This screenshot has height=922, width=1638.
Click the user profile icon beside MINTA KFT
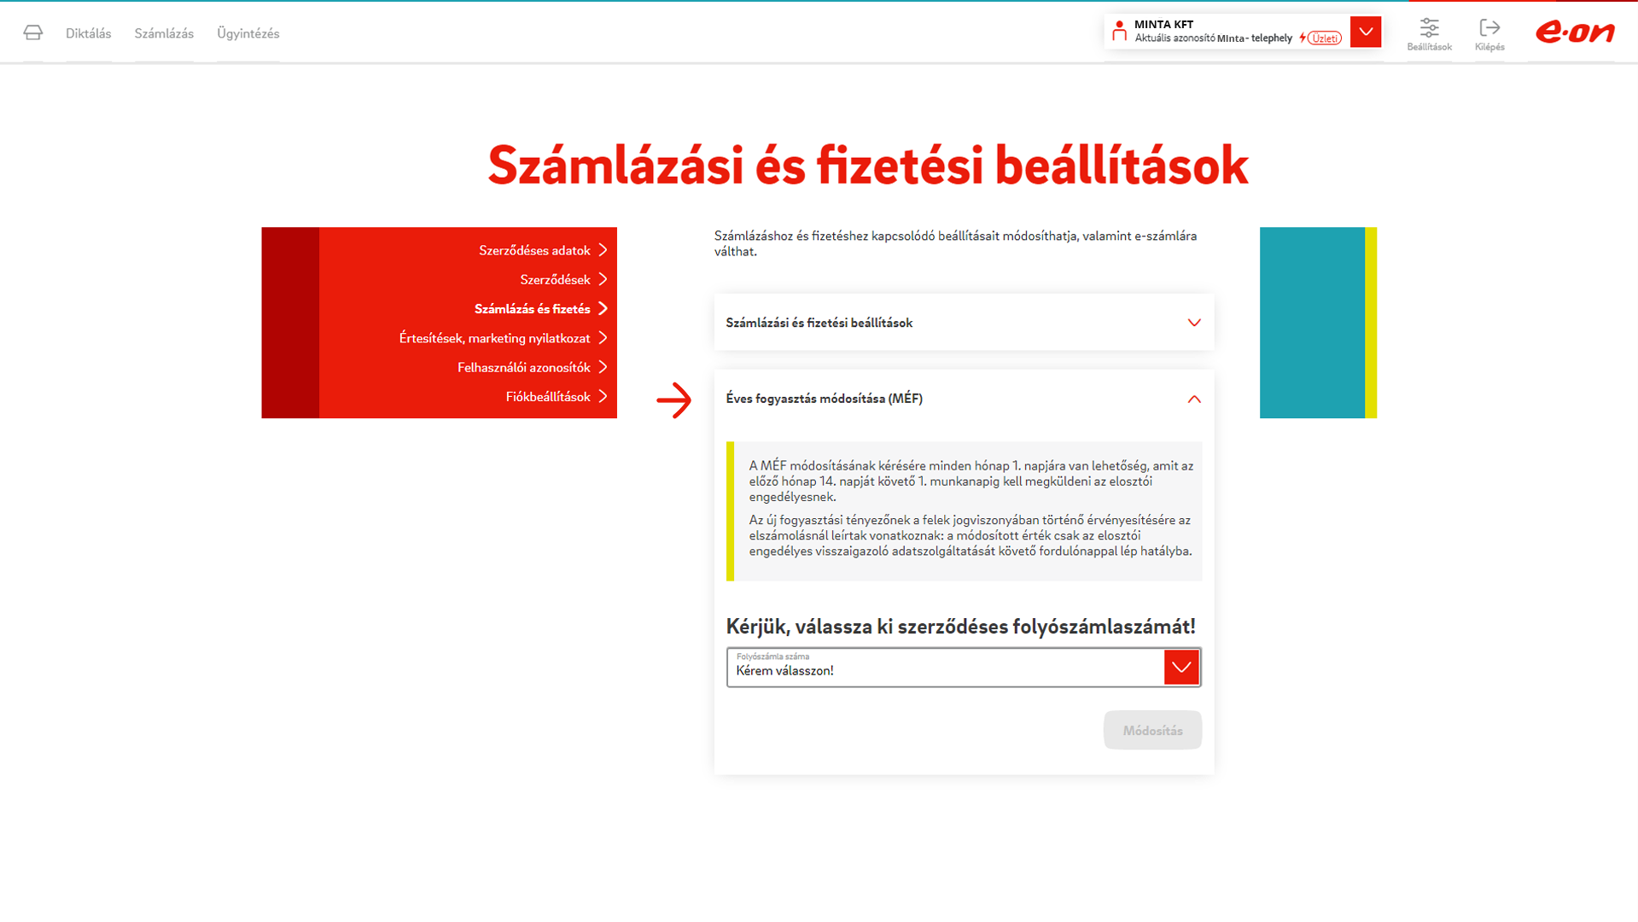coord(1119,32)
